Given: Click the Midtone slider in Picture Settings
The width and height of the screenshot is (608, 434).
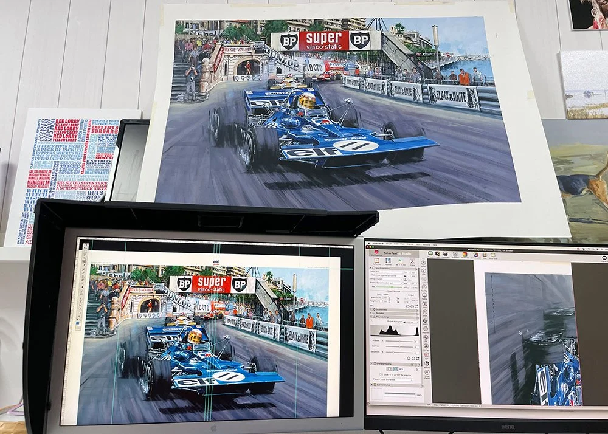Looking at the screenshot, I should (399, 342).
